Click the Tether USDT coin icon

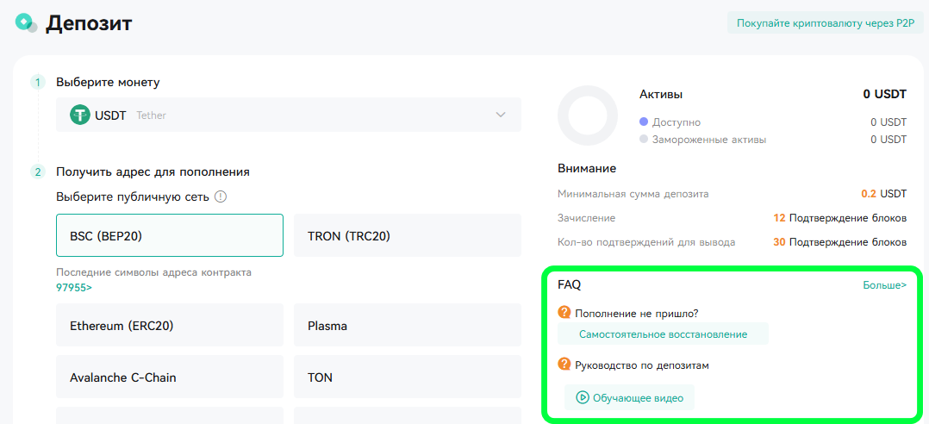[x=80, y=115]
